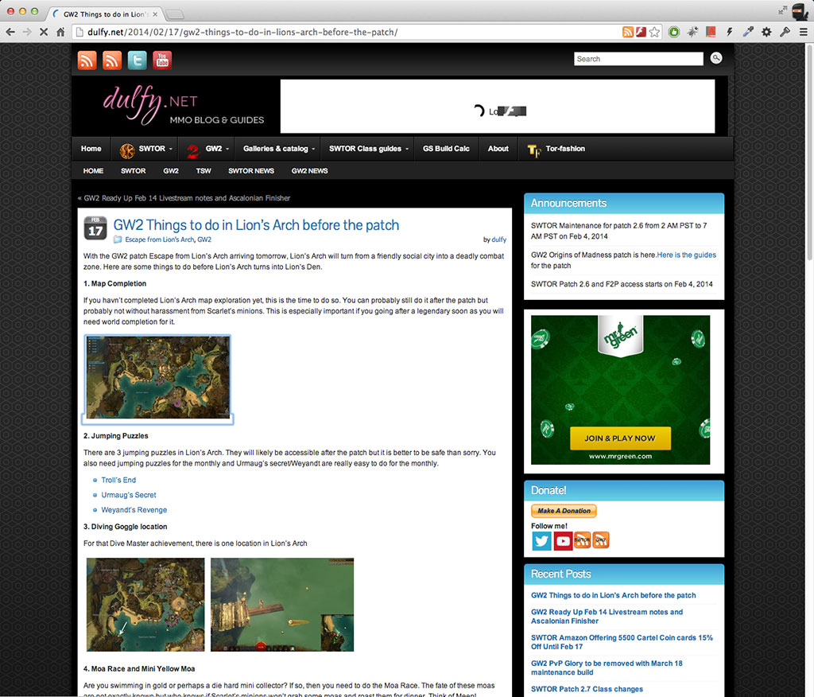
Task: Select GW2 NEWS in the secondary nav
Action: pyautogui.click(x=309, y=171)
